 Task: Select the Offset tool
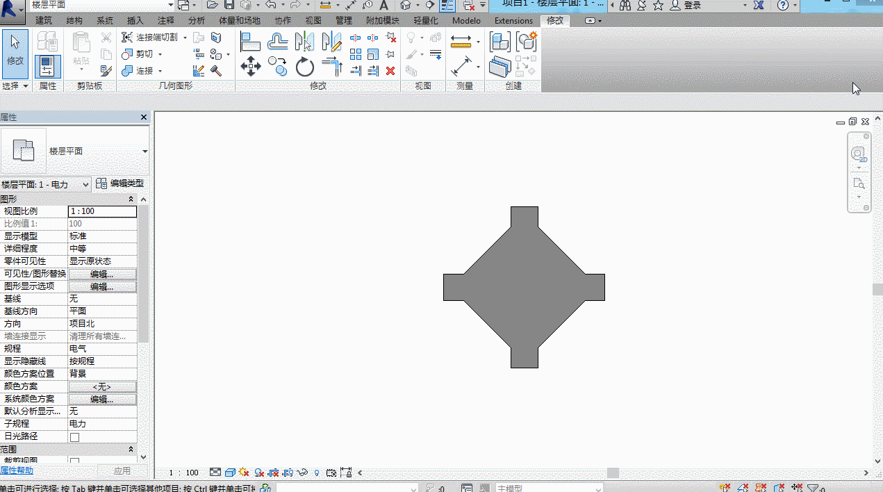[x=278, y=42]
